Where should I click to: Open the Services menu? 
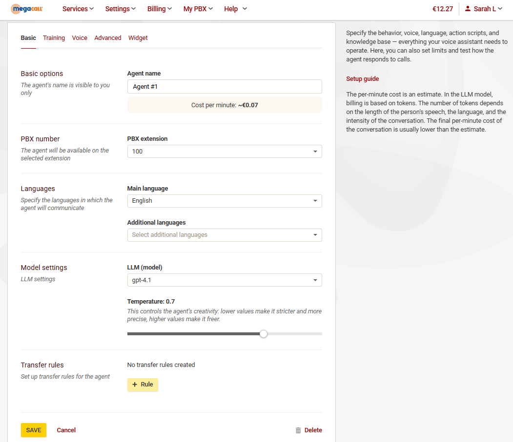[x=78, y=9]
